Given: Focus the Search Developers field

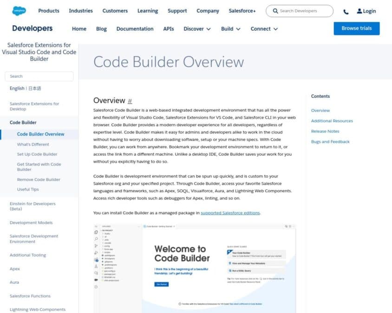Looking at the screenshot, I should [x=300, y=11].
